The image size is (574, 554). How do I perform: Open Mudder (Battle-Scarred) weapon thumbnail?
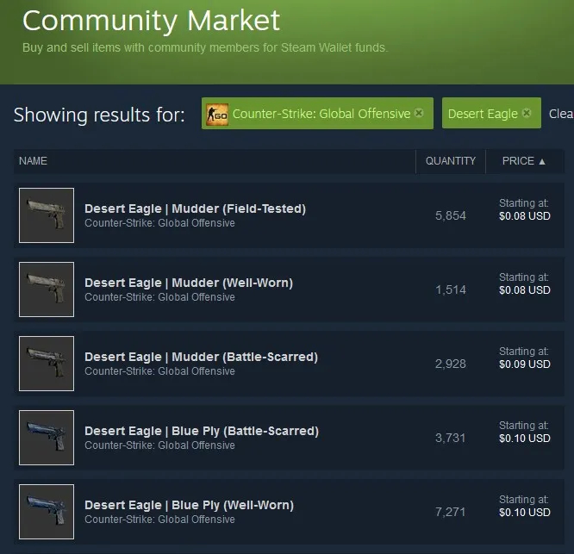click(x=47, y=364)
